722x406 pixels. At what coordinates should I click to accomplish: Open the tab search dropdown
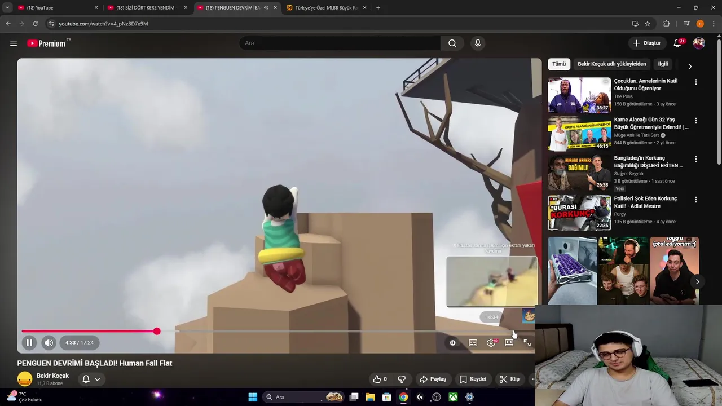pos(7,8)
